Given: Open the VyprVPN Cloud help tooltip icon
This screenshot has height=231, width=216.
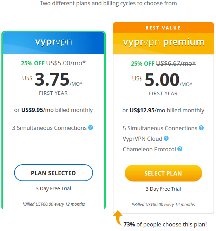Looking at the screenshot, I should pos(166,138).
